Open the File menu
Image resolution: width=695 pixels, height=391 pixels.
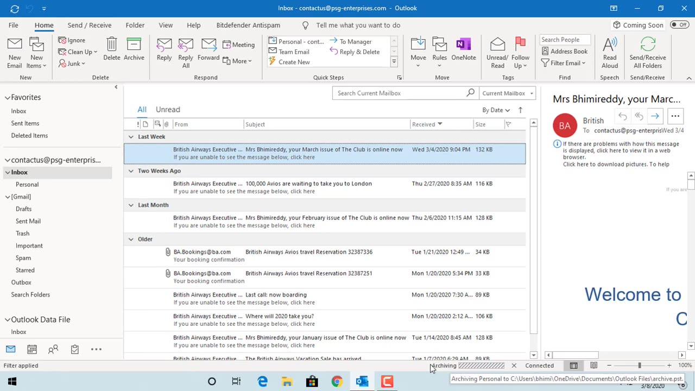point(13,25)
